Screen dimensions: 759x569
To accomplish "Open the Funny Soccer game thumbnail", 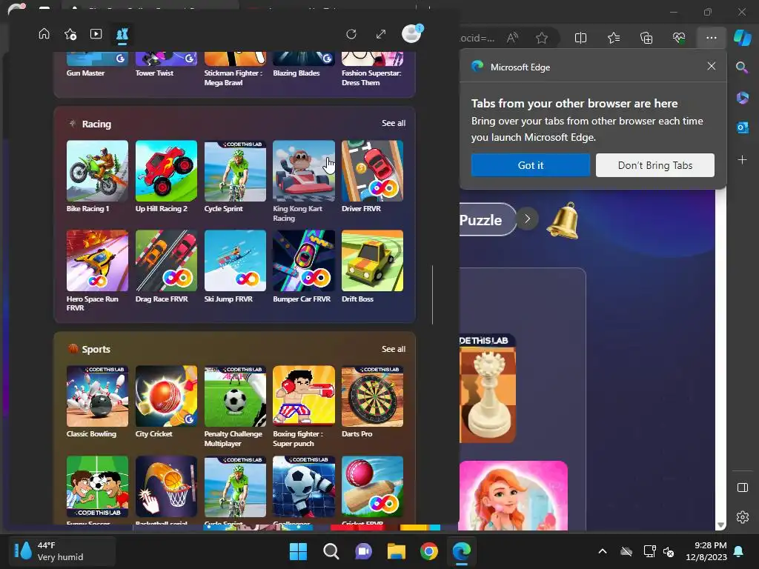I will 97,486.
